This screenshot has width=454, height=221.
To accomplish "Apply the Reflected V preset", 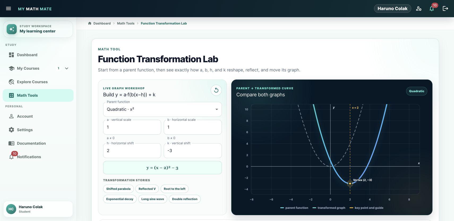I will [147, 189].
